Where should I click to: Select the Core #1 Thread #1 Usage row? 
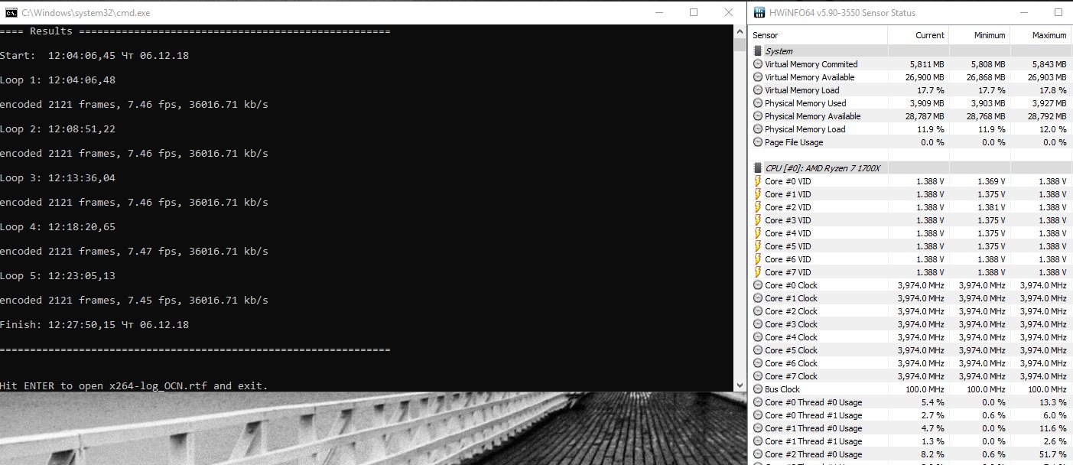[910, 441]
